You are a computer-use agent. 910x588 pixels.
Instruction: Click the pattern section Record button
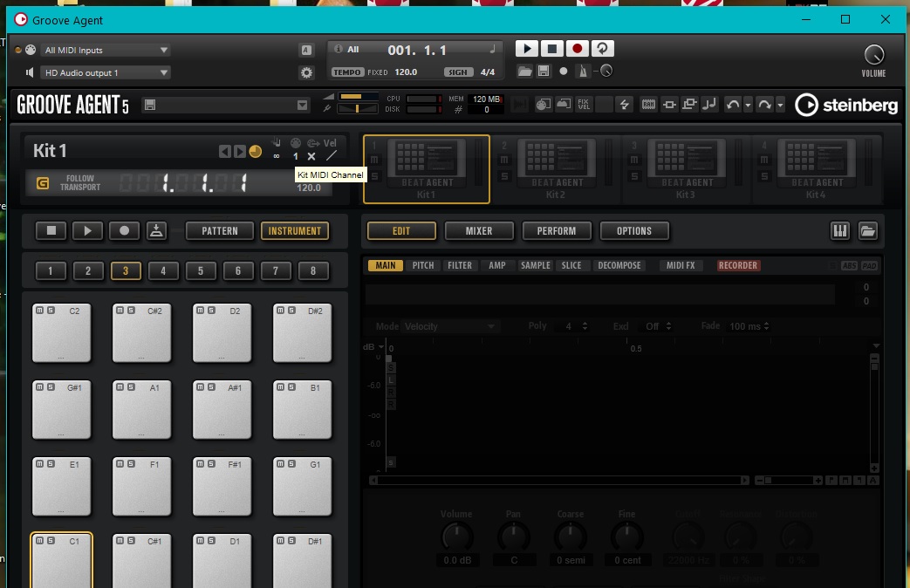[x=124, y=230]
